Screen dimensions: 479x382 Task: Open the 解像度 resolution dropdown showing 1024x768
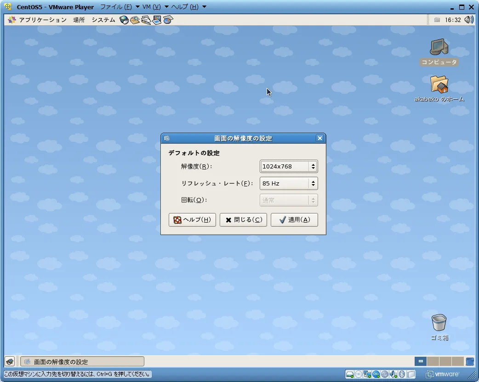pos(289,167)
